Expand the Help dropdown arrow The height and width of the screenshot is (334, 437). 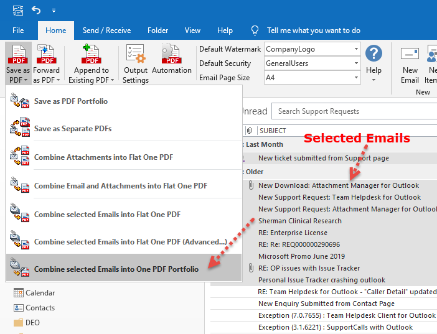374,80
